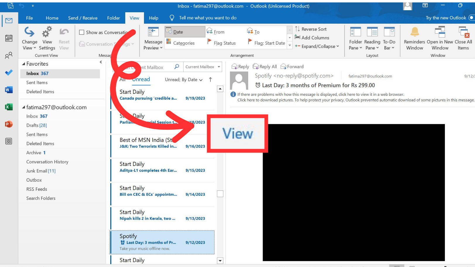The width and height of the screenshot is (475, 267).
Task: Open the Unread; By Date sort dropdown
Action: click(x=184, y=80)
